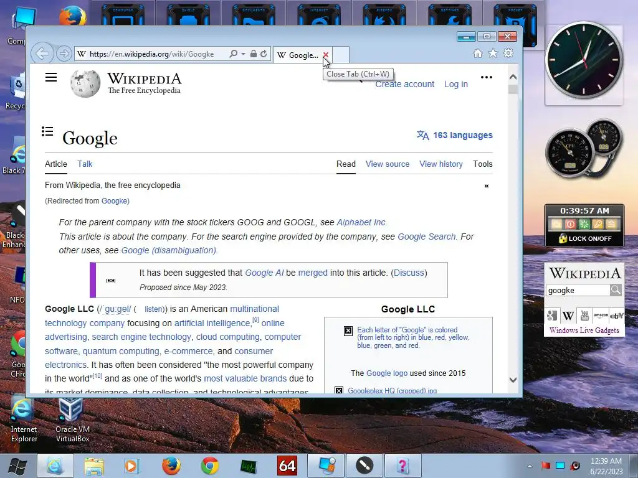
Task: Expand the Tools dropdown menu
Action: coord(483,164)
